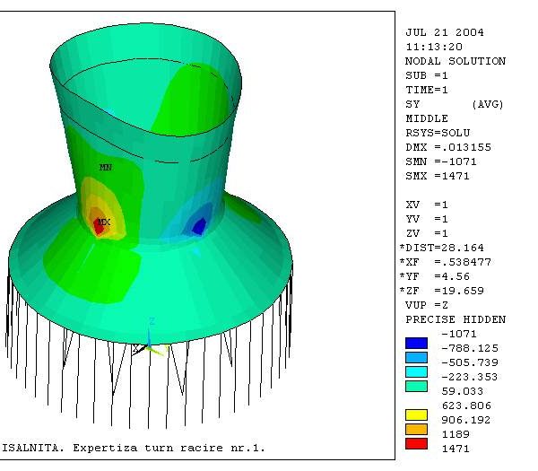538x471 pixels.
Task: Select the yellow legend color swatch
Action: tap(416, 414)
